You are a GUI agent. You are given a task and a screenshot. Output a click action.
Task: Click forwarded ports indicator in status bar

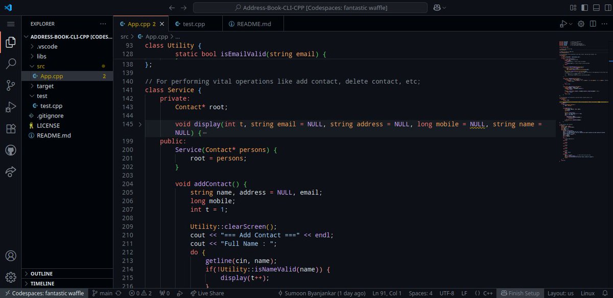pyautogui.click(x=164, y=293)
